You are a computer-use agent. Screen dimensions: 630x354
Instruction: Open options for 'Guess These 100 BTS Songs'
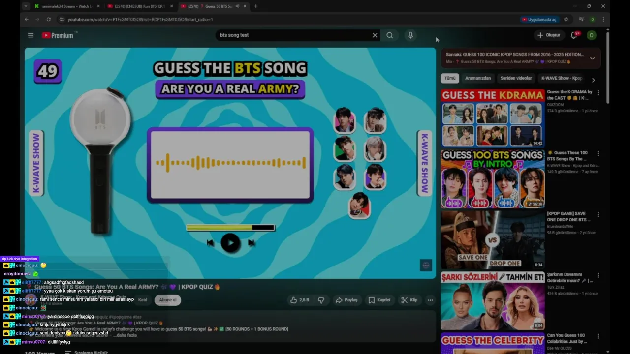pos(598,153)
